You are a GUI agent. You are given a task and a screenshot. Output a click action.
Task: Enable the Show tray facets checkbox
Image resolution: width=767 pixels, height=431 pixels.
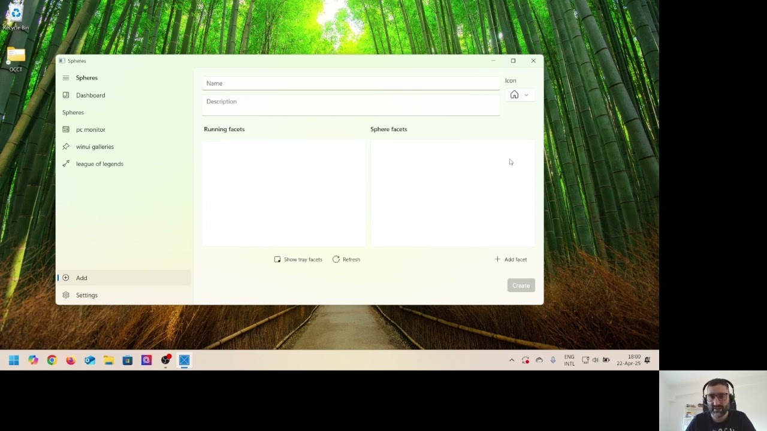tap(298, 259)
